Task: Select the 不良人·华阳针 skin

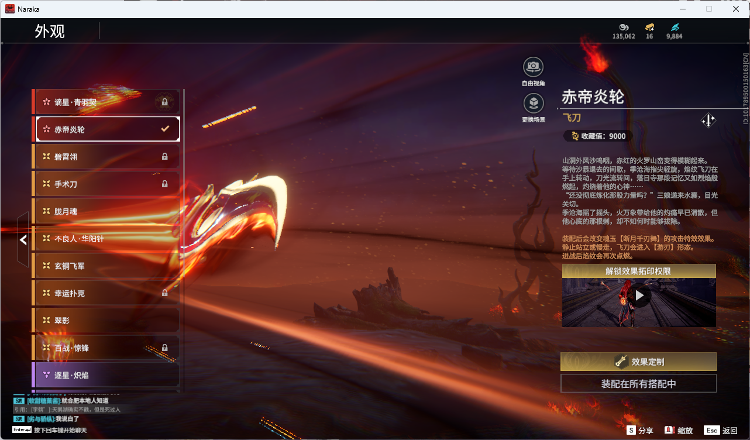Action: click(x=106, y=239)
